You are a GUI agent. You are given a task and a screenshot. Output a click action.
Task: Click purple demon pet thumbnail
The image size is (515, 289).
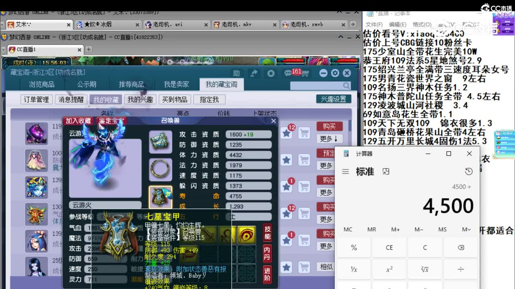pos(37,134)
